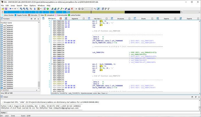Click the red X delete icon in toolbar
The height and width of the screenshot is (117, 201).
pyautogui.click(x=72, y=9)
